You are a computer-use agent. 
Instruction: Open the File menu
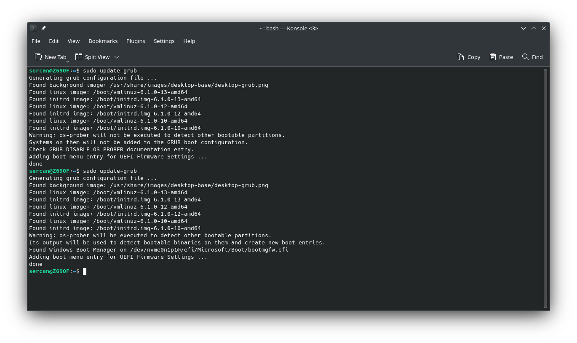pos(36,41)
